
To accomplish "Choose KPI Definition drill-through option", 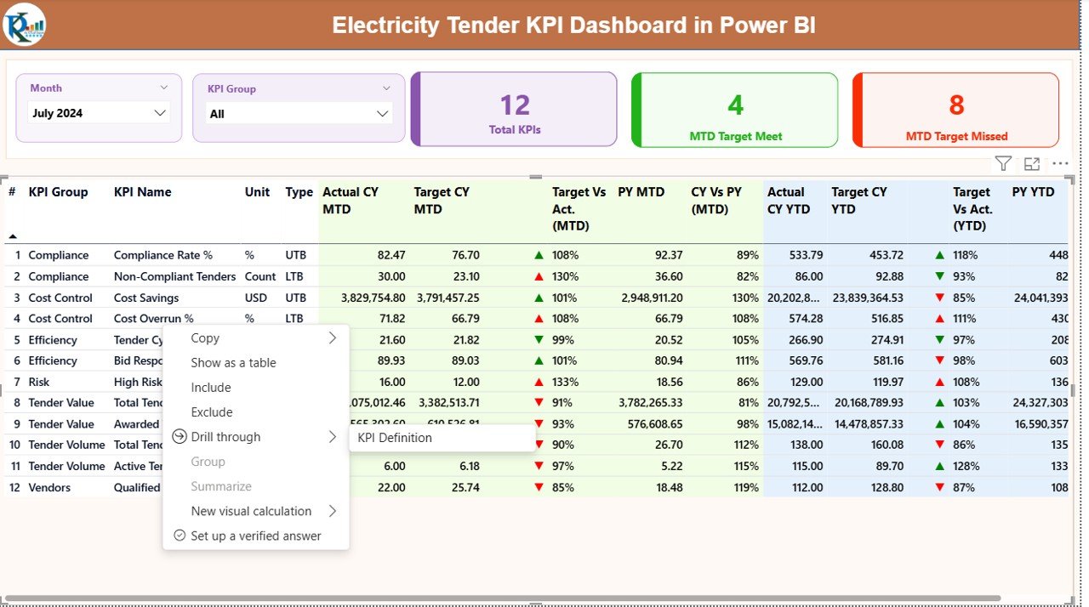I will click(395, 438).
